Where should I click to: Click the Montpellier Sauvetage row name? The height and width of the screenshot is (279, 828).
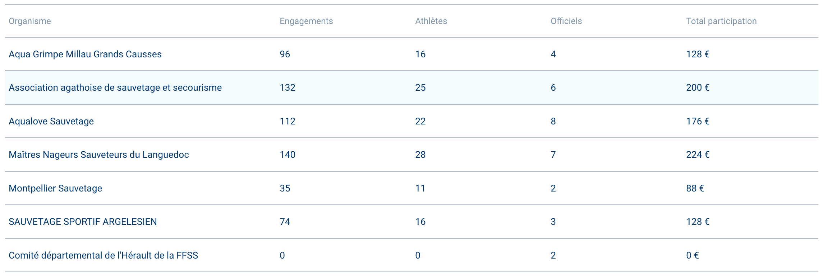(55, 188)
